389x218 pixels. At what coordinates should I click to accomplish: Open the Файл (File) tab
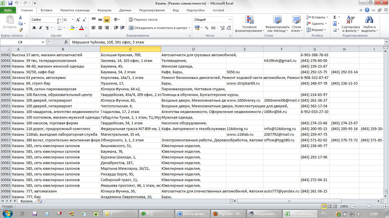coord(8,10)
